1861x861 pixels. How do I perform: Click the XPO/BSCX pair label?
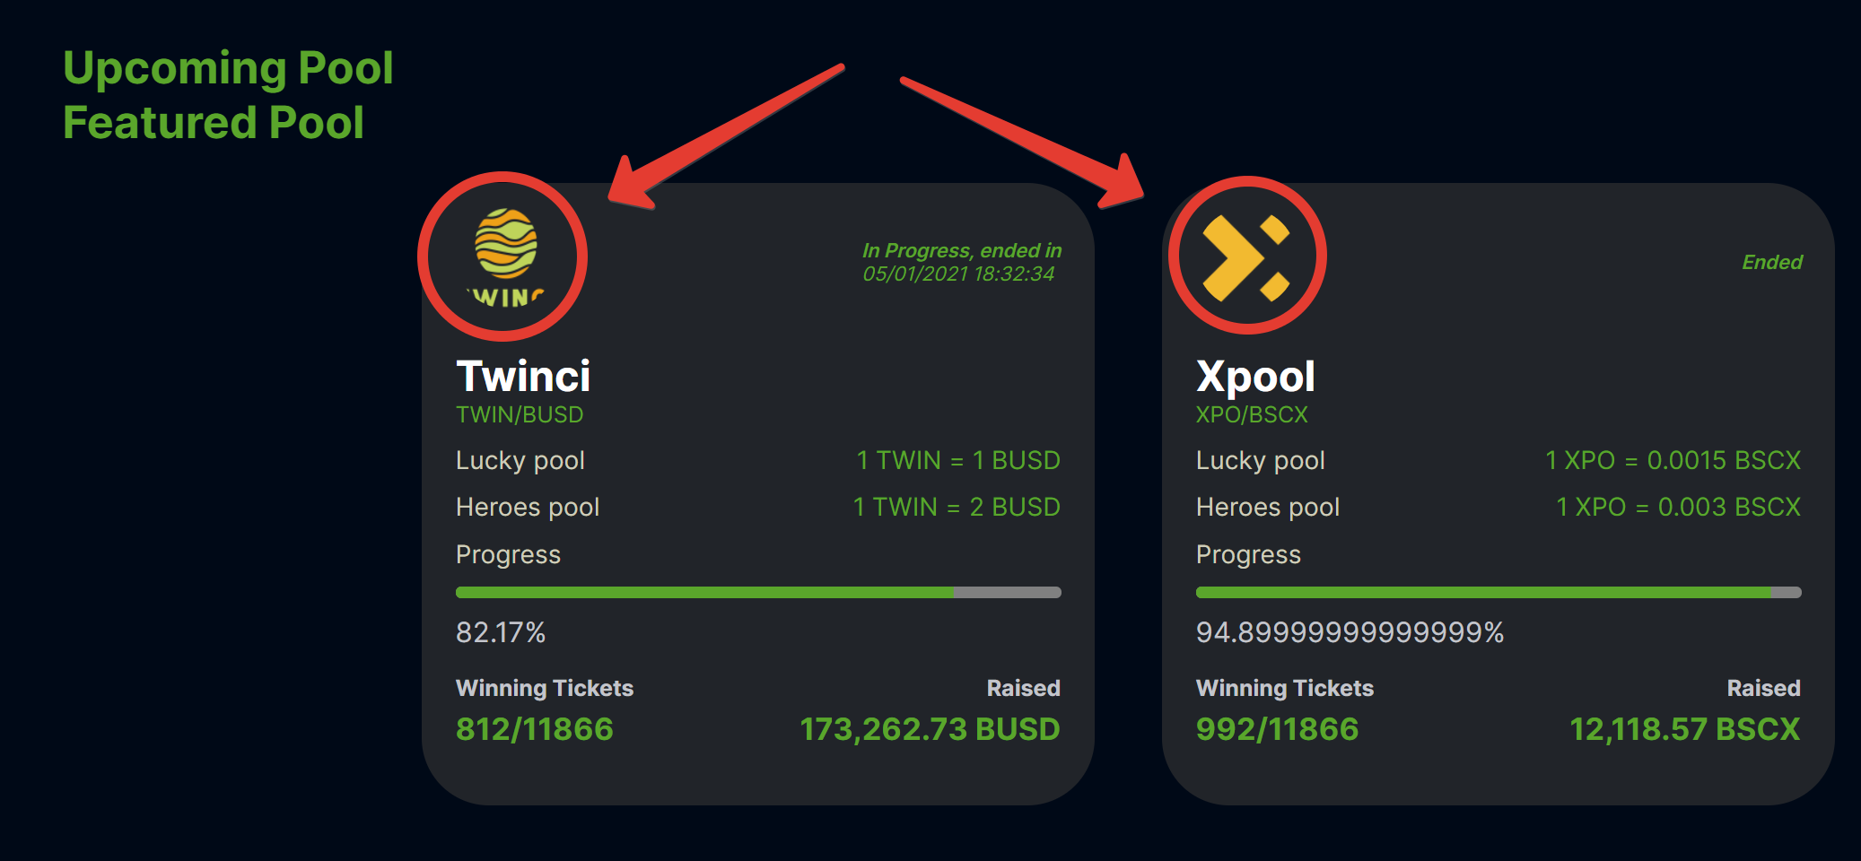point(1252,414)
